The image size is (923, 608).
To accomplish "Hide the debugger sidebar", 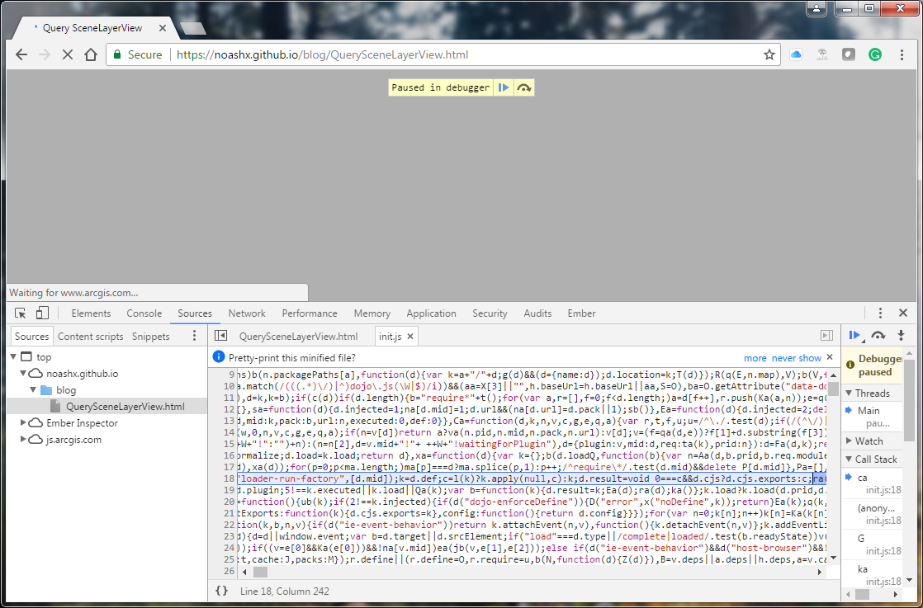I will (x=826, y=336).
